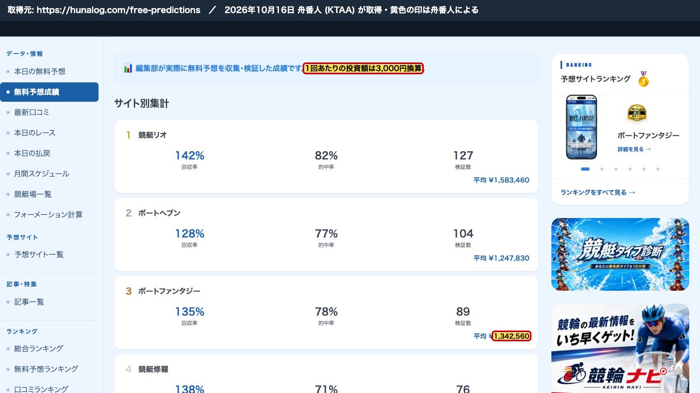Open 本日の無料予想 in the sidebar
The width and height of the screenshot is (700, 393).
point(39,72)
